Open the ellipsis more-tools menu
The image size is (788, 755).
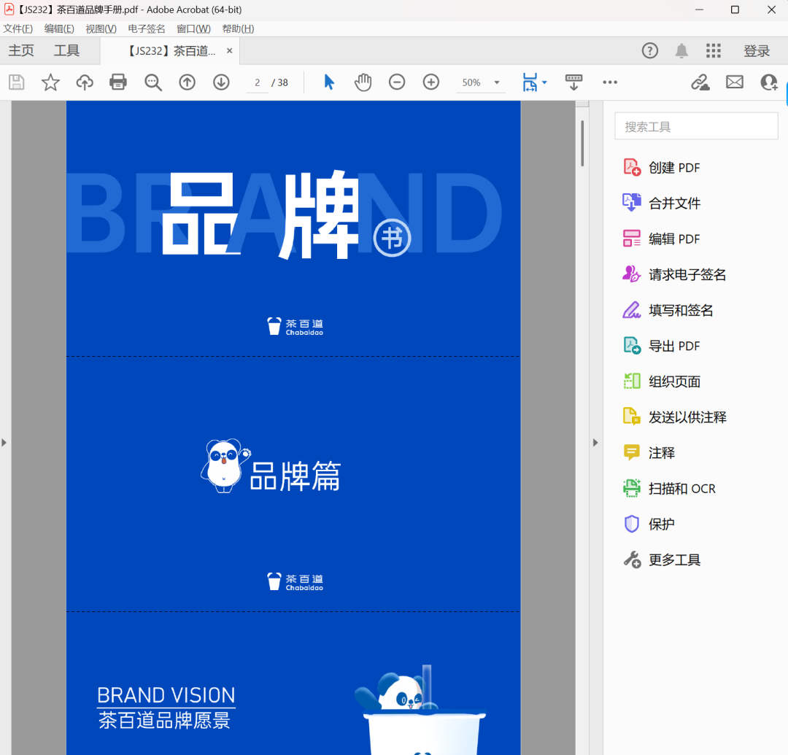click(610, 82)
